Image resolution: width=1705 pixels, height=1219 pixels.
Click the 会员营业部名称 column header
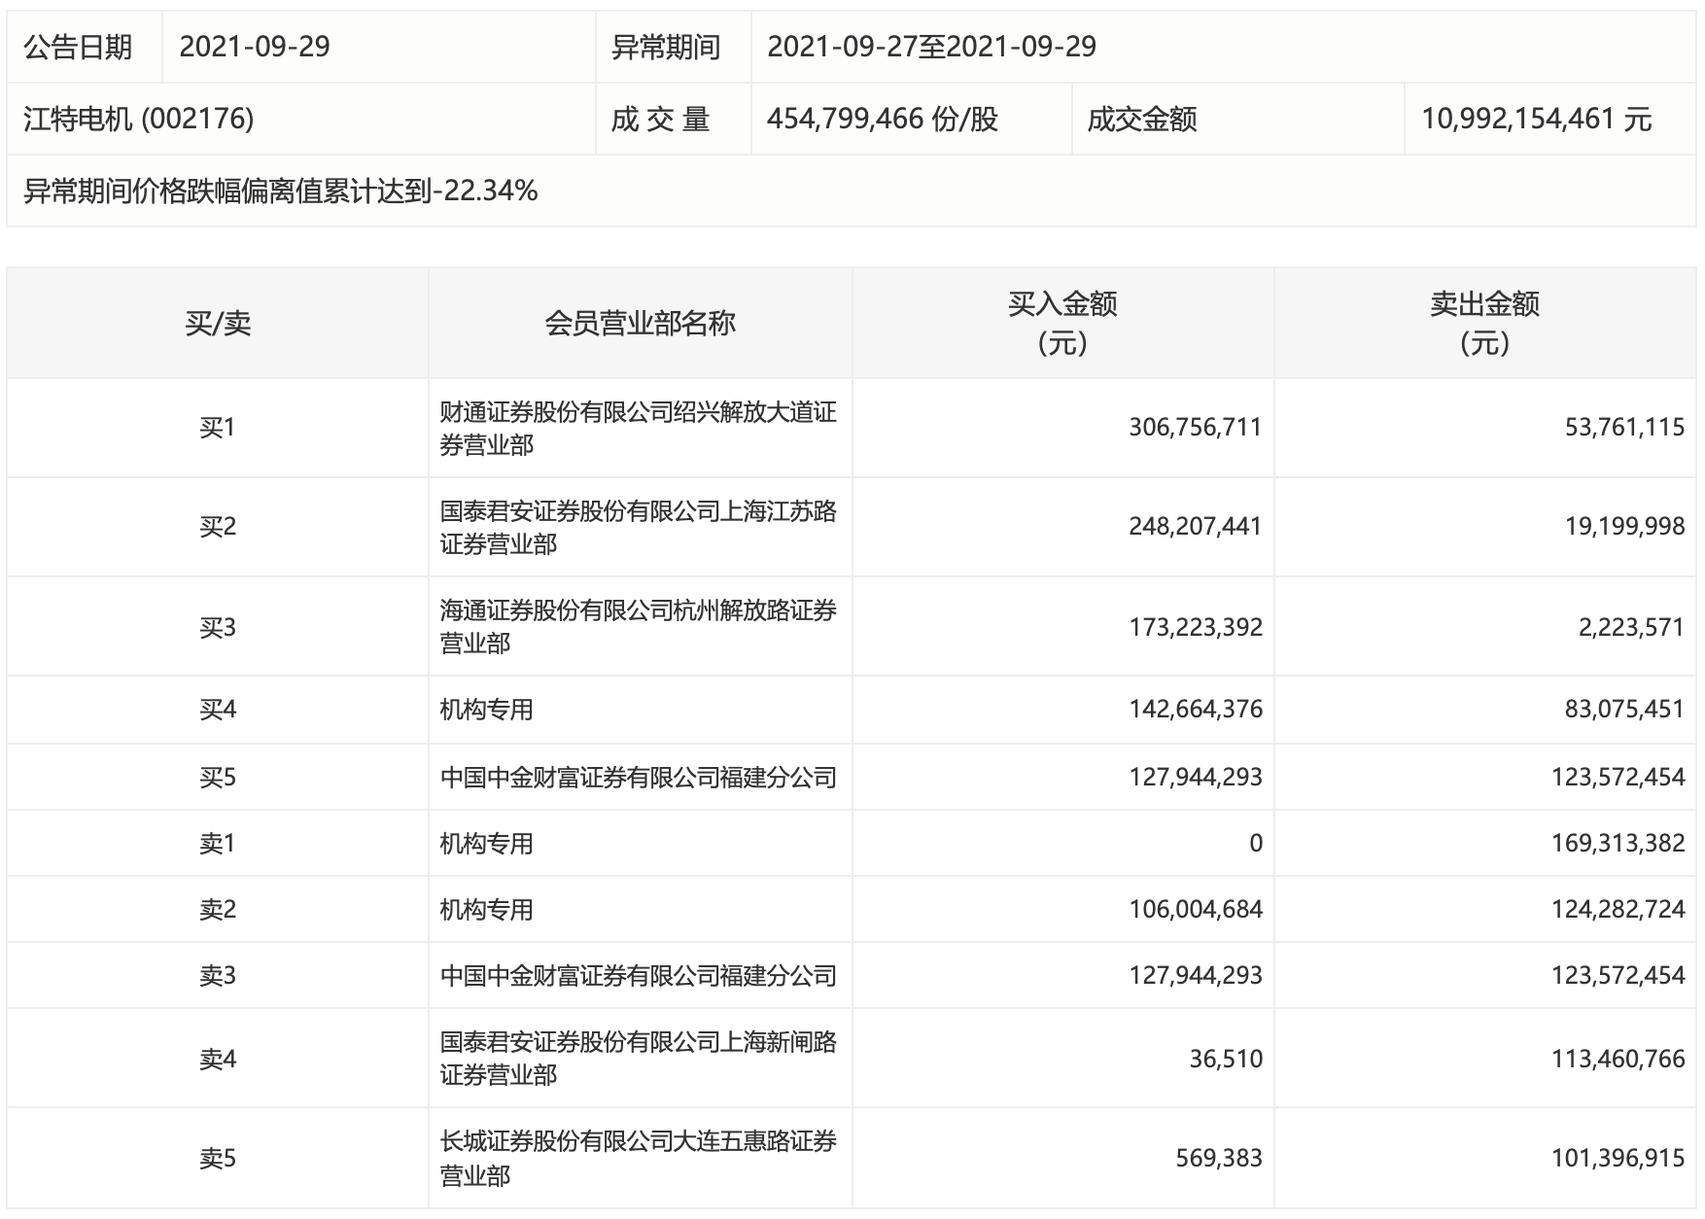click(x=640, y=323)
